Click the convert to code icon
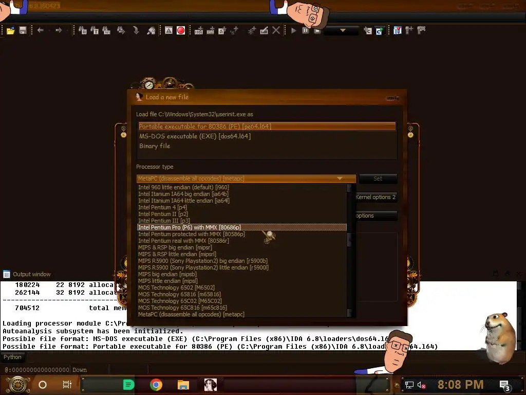This screenshot has width=526, height=395. (199, 30)
